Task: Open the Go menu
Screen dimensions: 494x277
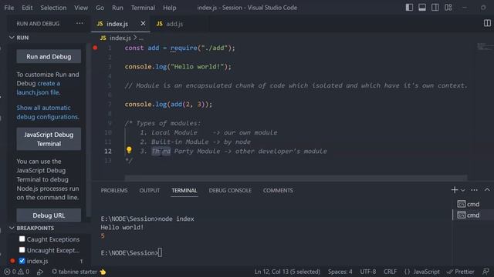Action: (100, 8)
